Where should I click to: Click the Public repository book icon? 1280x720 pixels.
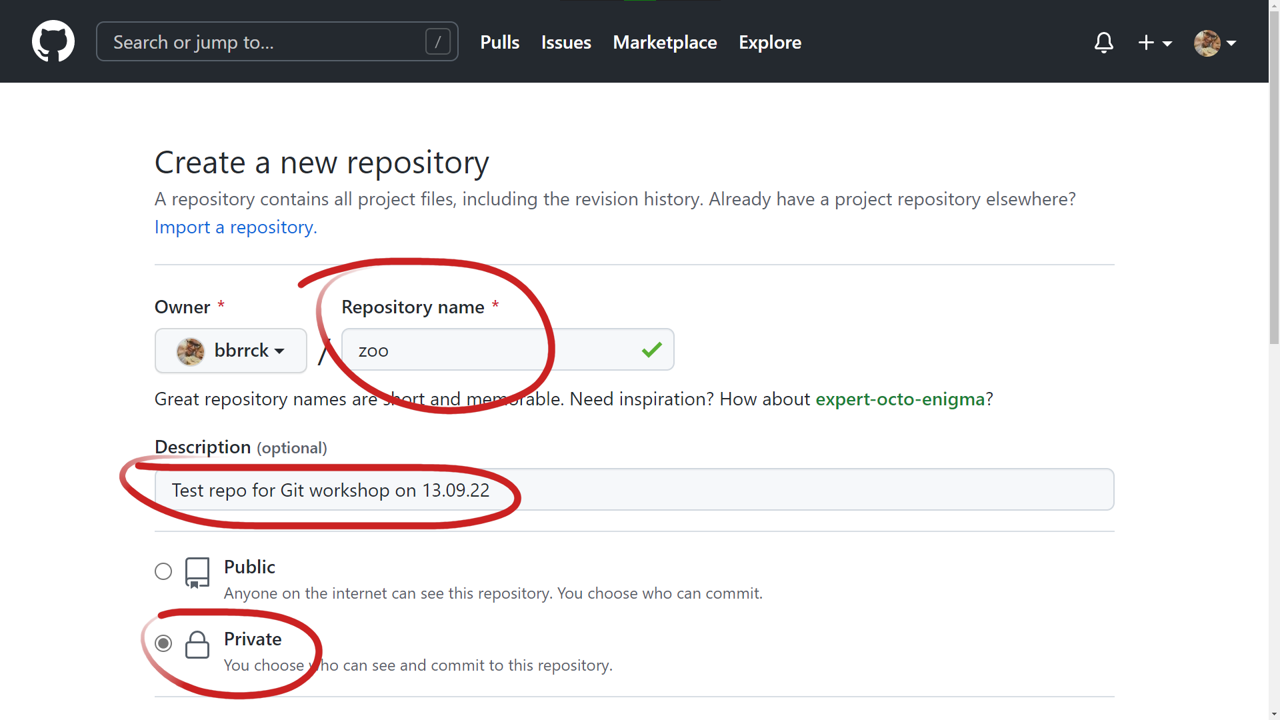coord(197,573)
